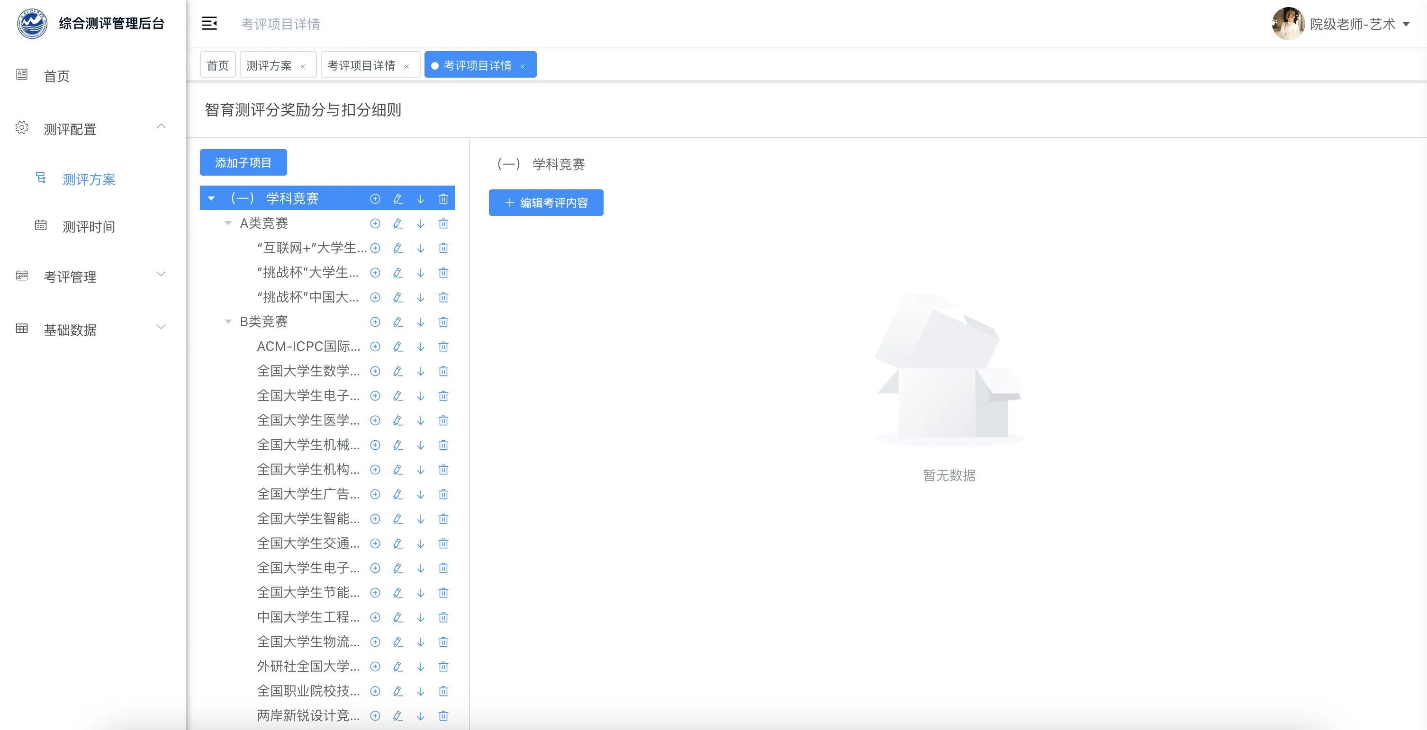Click the 添加子项目 button

[x=243, y=162]
